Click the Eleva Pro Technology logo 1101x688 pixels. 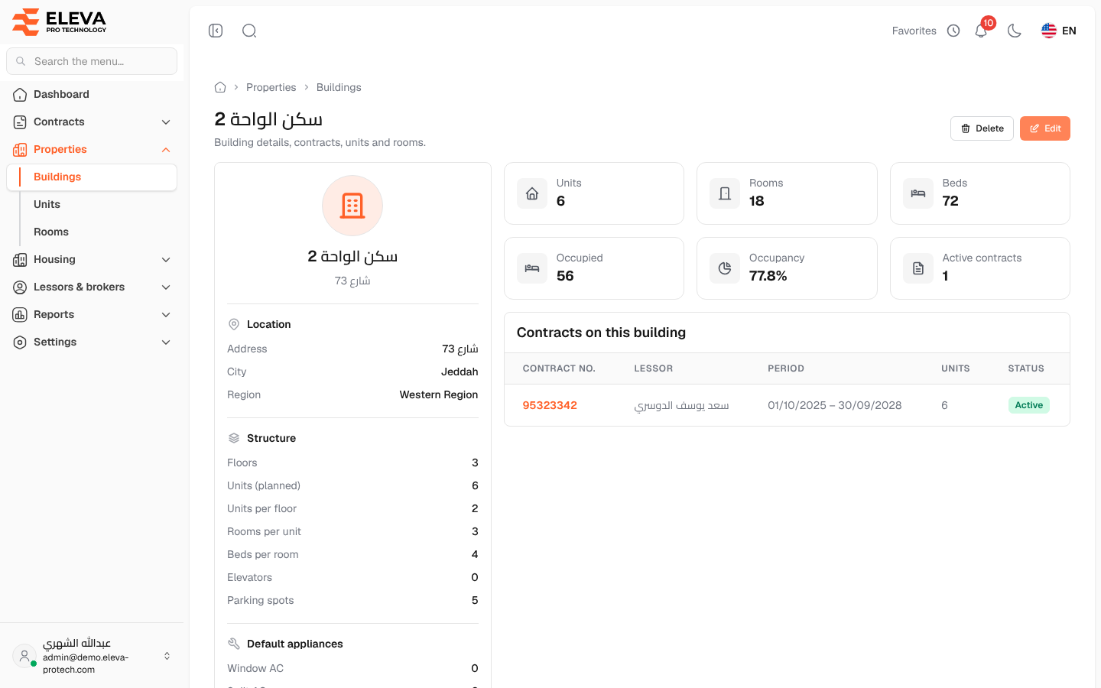[x=60, y=21]
